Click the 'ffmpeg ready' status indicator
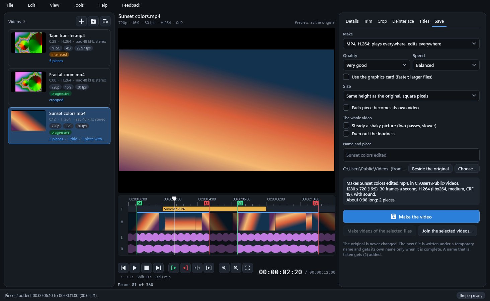 point(471,296)
